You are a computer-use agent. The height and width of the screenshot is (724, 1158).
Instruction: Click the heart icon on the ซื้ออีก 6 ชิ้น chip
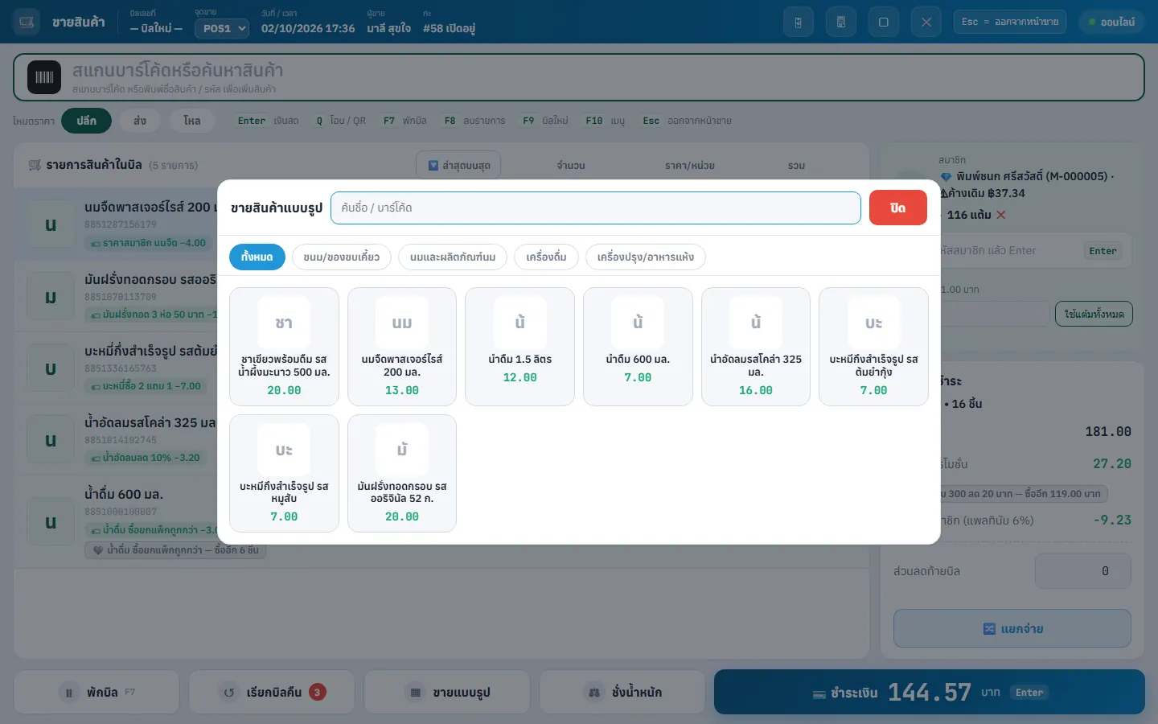(x=98, y=550)
